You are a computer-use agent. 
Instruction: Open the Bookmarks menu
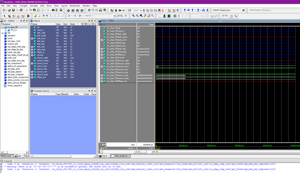75,6
